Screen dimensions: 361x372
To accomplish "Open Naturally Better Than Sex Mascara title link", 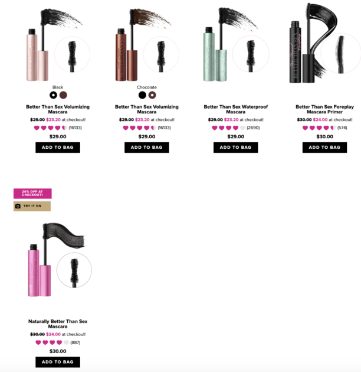I will (58, 324).
